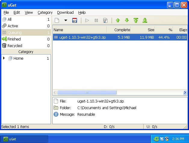Open the Download menu
Viewport: 189px width, 143px height.
pos(65,12)
